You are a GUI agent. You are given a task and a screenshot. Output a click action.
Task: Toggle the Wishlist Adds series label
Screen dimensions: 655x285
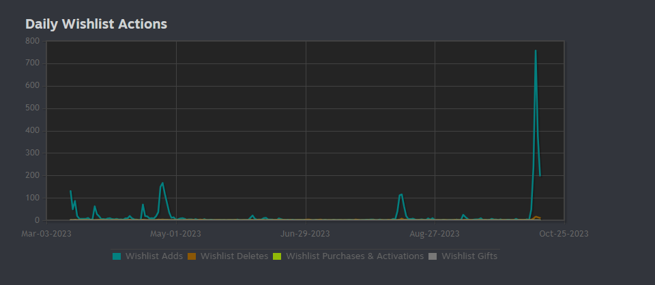[155, 256]
